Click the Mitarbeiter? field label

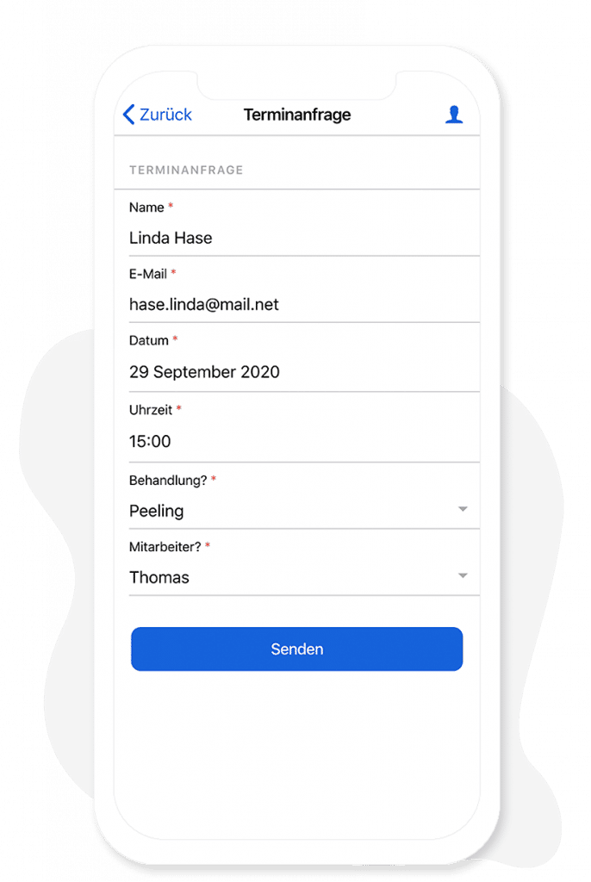(165, 547)
